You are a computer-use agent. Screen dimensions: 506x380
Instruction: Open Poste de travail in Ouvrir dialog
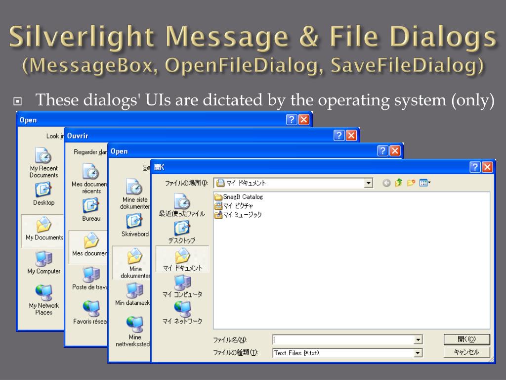click(90, 278)
